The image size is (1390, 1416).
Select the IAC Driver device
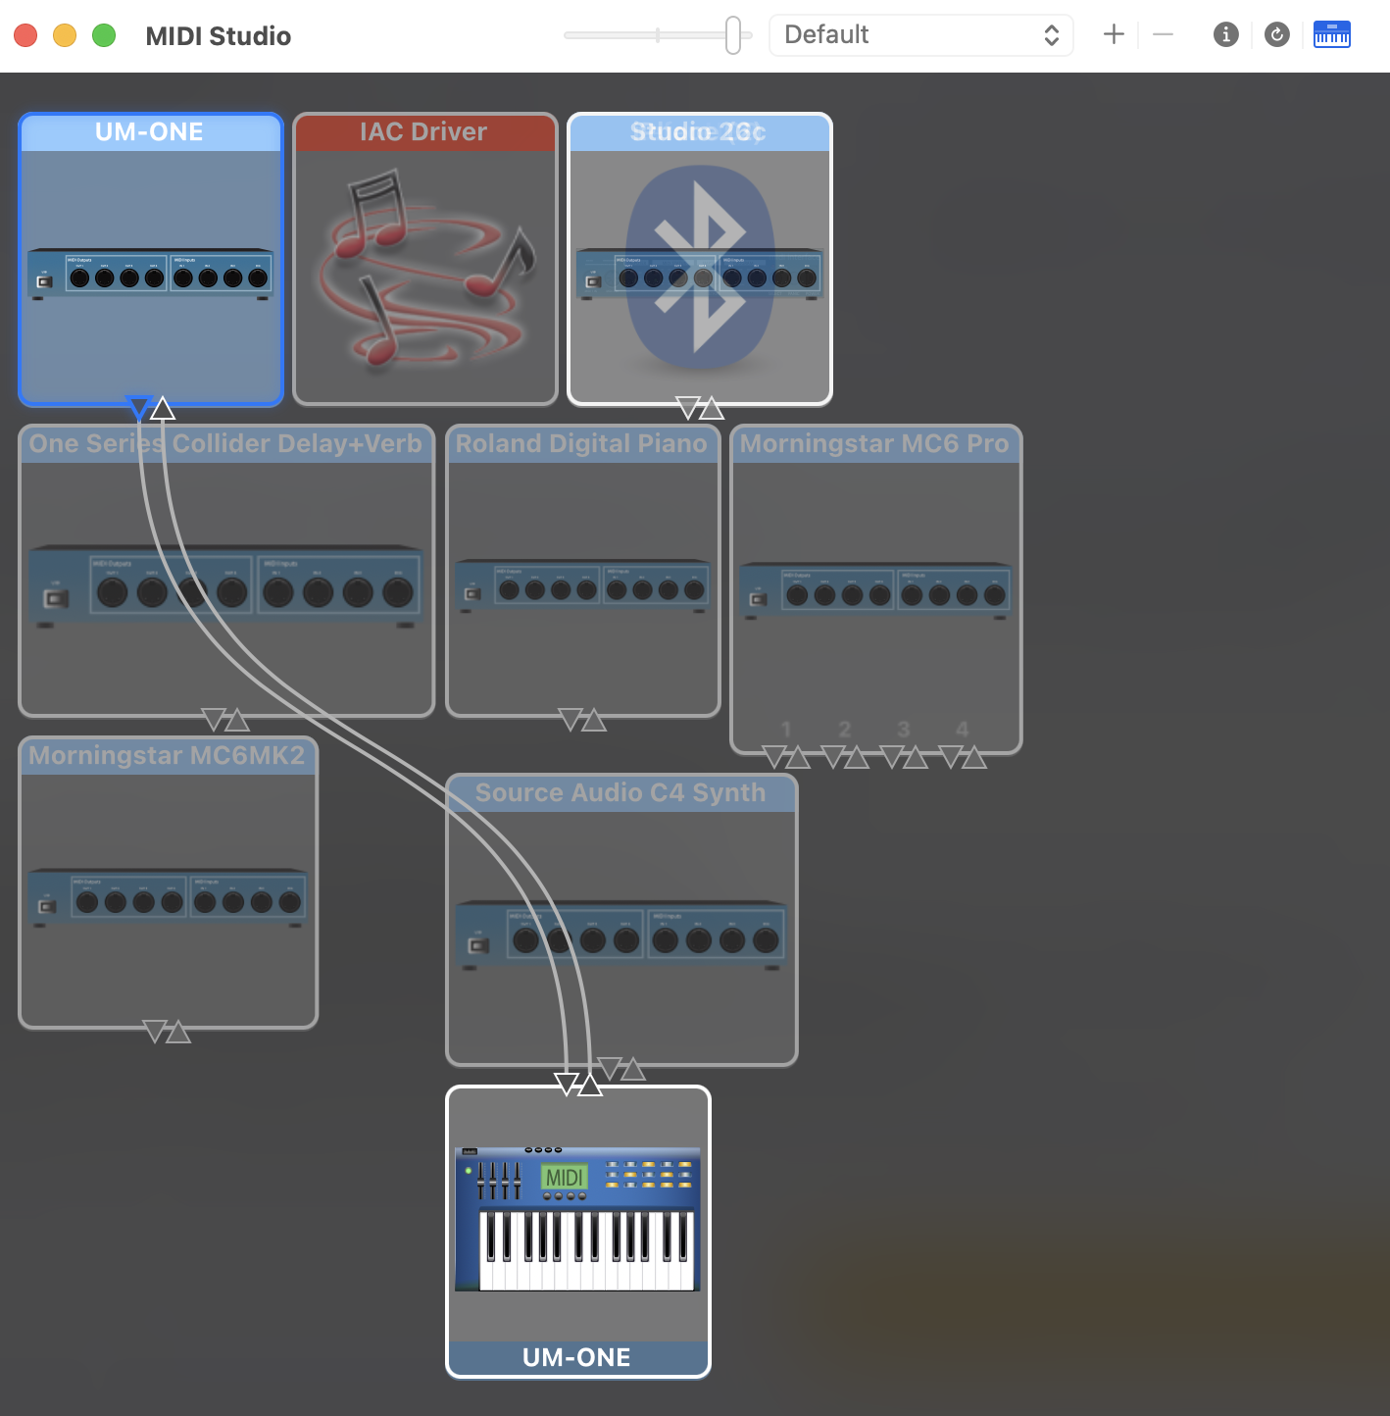click(425, 259)
